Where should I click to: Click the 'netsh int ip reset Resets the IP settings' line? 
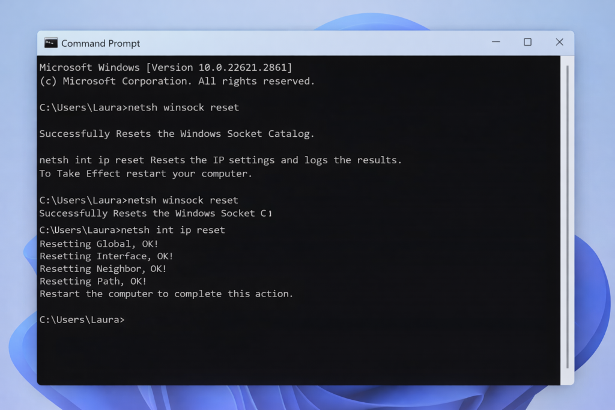[x=220, y=160]
